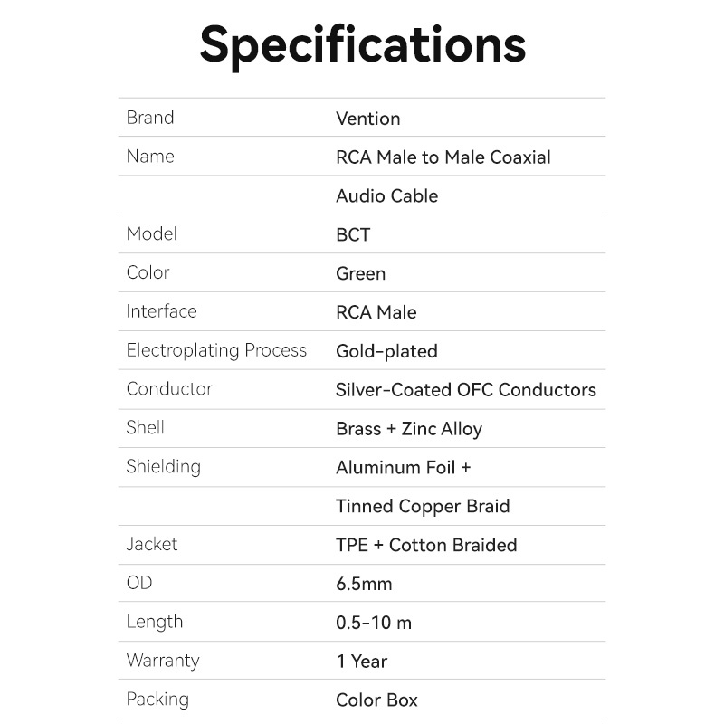Select the 6.5mm OD value
The image size is (724, 724).
(364, 584)
